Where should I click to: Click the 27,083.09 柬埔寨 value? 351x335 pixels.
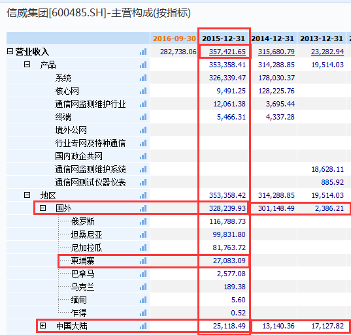tap(229, 261)
